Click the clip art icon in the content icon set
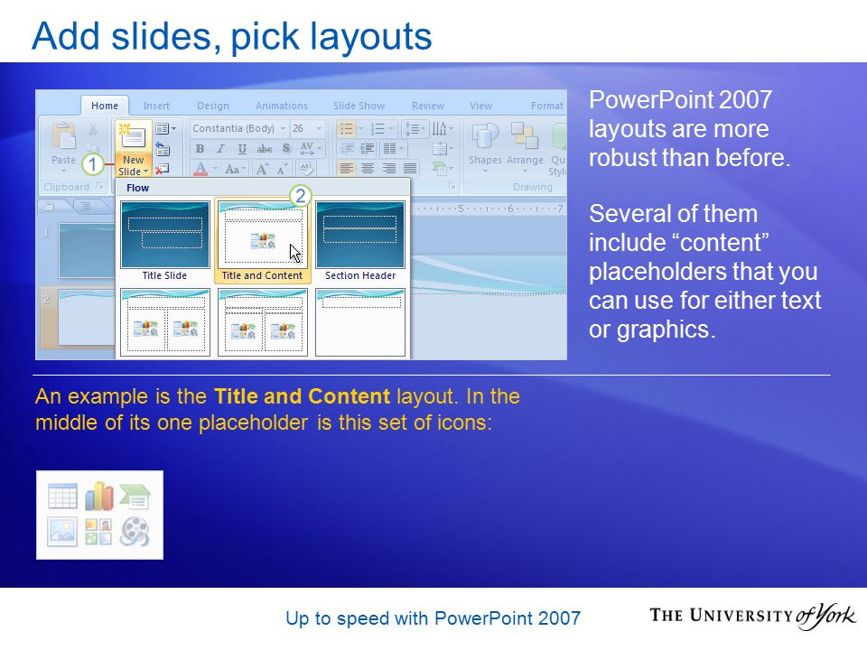 point(98,532)
